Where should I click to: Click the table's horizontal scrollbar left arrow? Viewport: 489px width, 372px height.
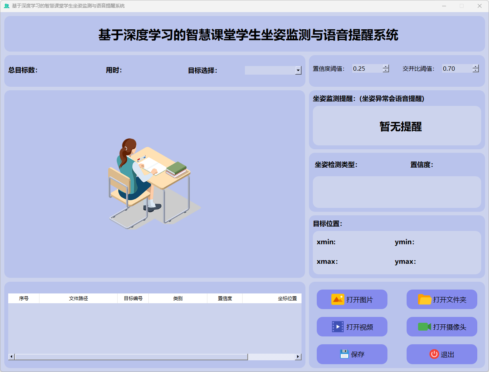11,357
